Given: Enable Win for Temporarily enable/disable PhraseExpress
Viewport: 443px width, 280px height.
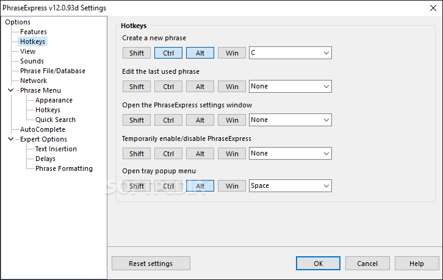Looking at the screenshot, I should point(232,154).
